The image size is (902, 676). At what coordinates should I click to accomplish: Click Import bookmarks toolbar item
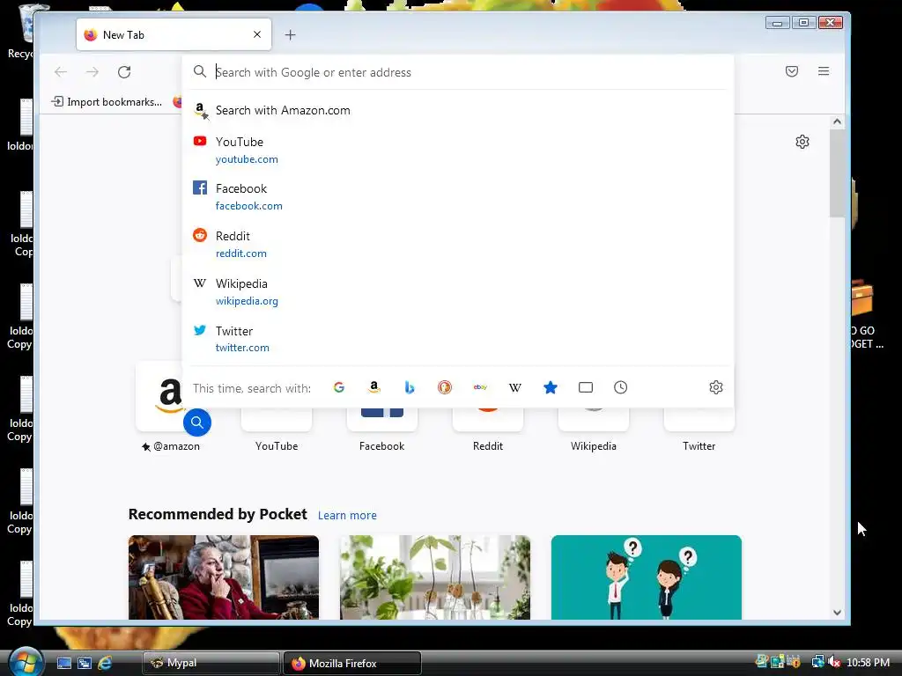point(107,102)
